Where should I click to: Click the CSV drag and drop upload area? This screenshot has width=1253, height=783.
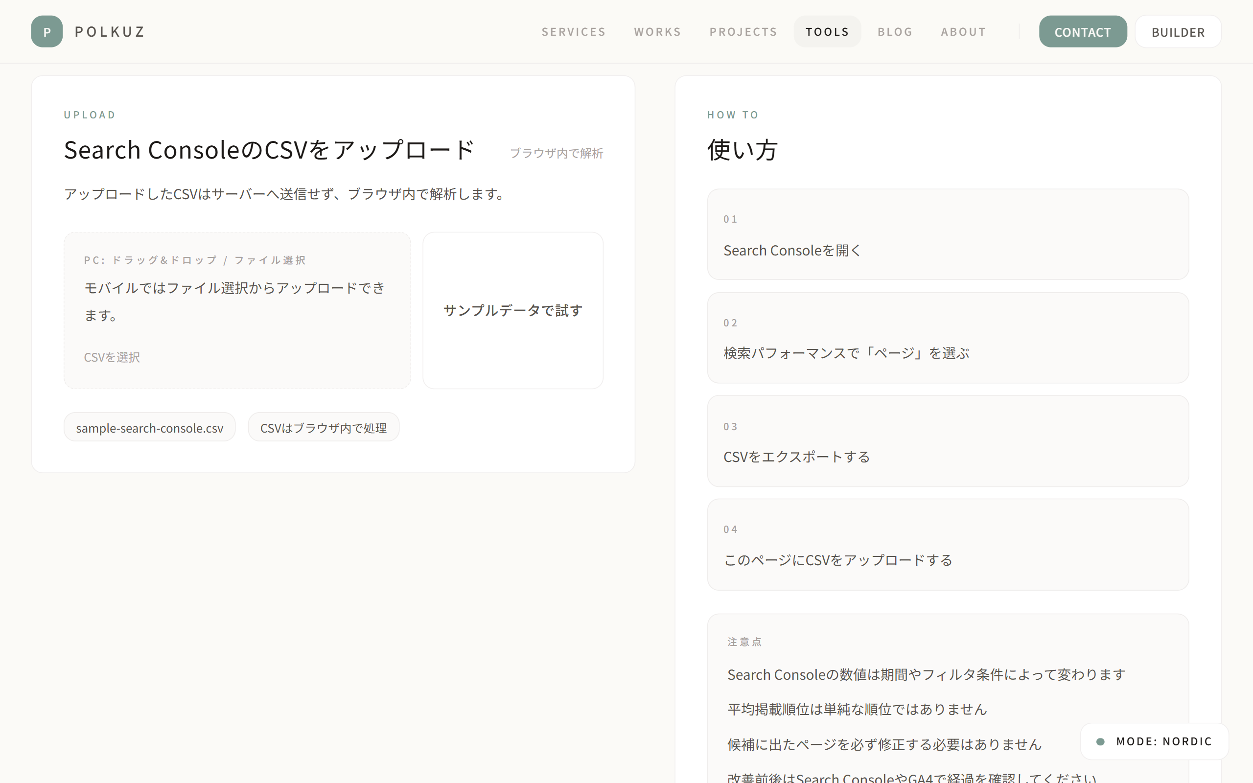tap(237, 310)
